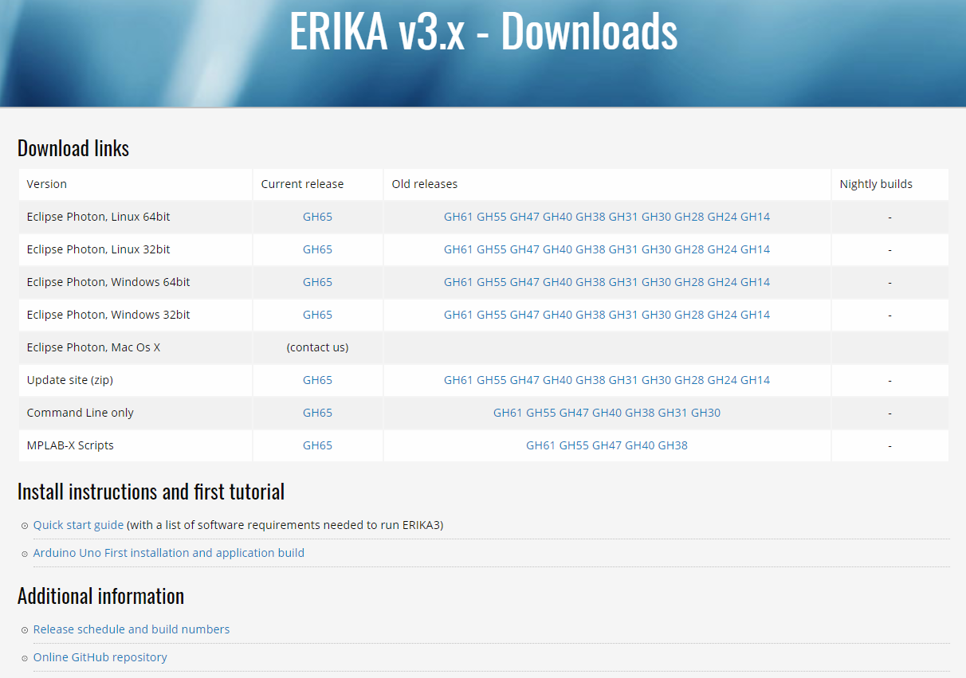Open old release GH14 for Linux 64bit
This screenshot has height=678, width=966.
[x=756, y=217]
